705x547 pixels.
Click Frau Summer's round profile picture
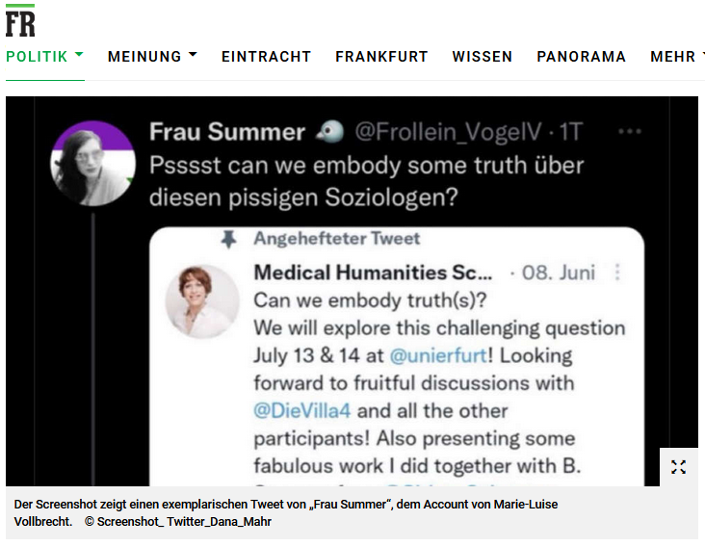93,163
